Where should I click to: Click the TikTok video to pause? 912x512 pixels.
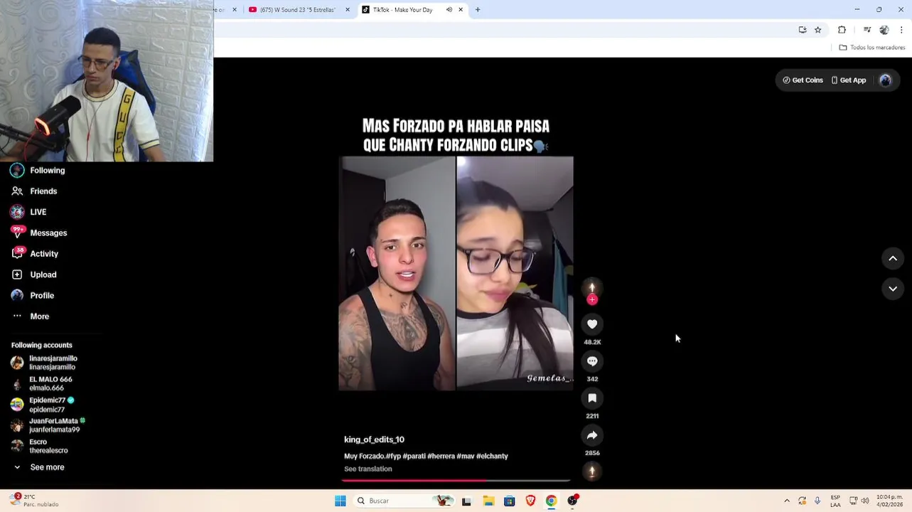pyautogui.click(x=456, y=273)
